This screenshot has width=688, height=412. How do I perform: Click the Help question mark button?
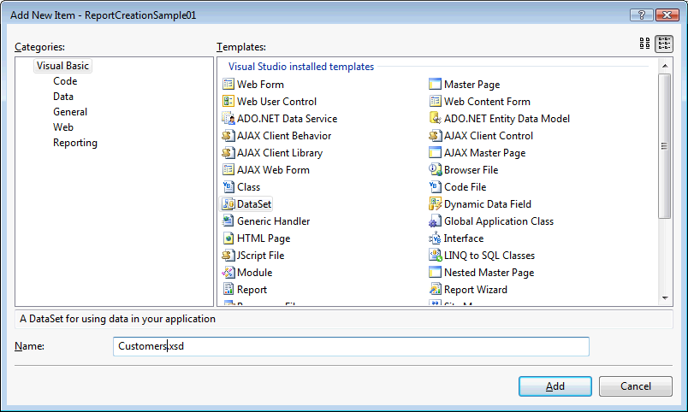638,15
